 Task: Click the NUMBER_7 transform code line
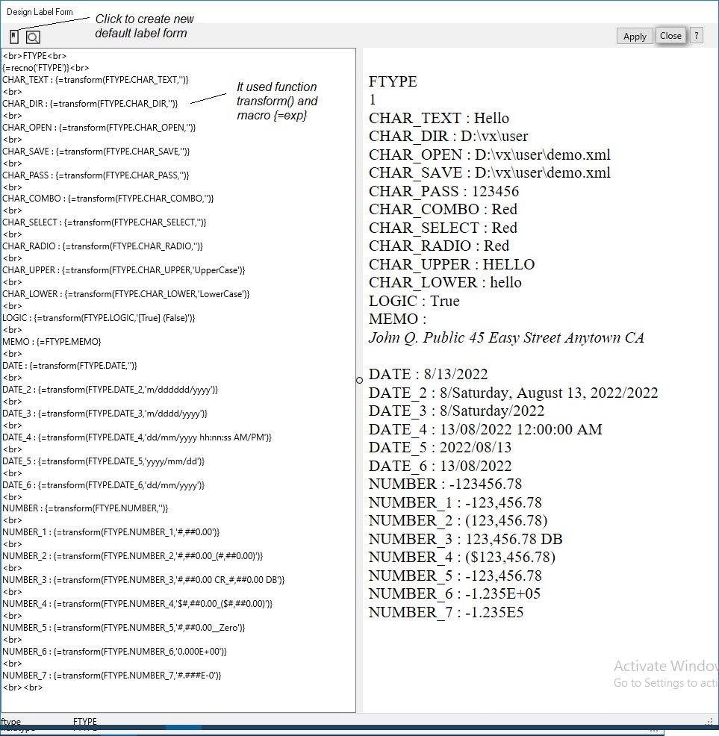point(112,676)
